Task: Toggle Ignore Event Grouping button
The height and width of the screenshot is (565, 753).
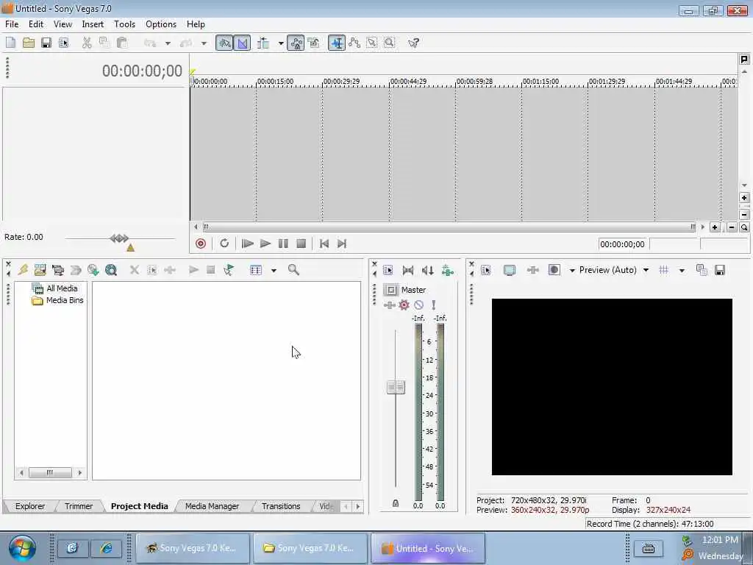Action: tap(313, 43)
